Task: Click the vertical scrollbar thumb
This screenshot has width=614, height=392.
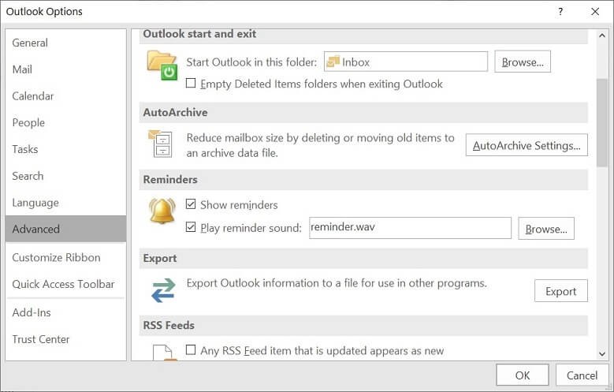Action: tap(602, 123)
